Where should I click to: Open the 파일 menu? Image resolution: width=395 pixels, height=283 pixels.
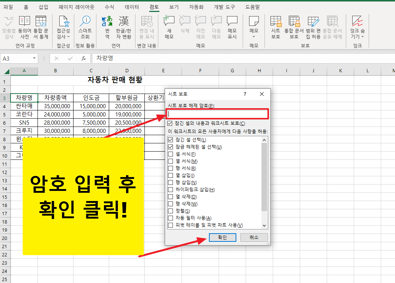tap(8, 7)
